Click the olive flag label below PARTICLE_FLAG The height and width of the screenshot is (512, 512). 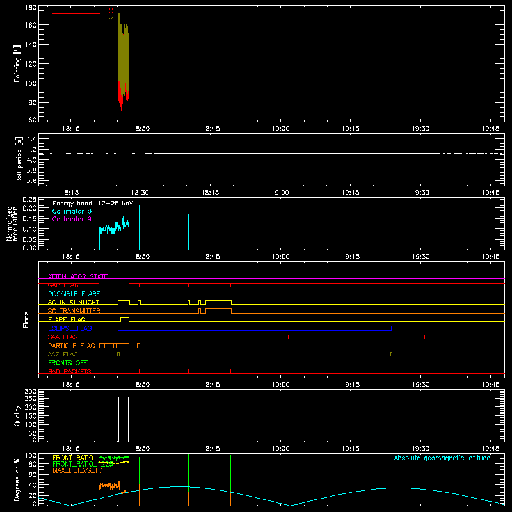click(63, 354)
